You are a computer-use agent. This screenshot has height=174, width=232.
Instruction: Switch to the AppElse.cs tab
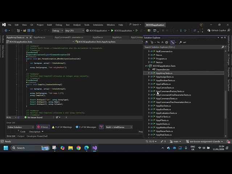click(98, 37)
